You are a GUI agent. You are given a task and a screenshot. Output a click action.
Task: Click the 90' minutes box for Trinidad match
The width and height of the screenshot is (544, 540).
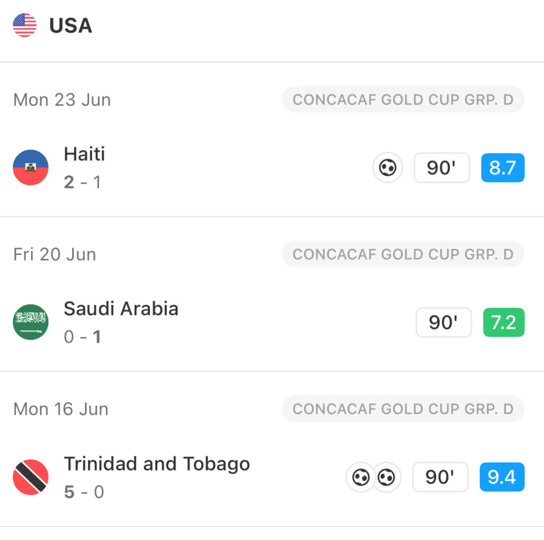pos(440,477)
